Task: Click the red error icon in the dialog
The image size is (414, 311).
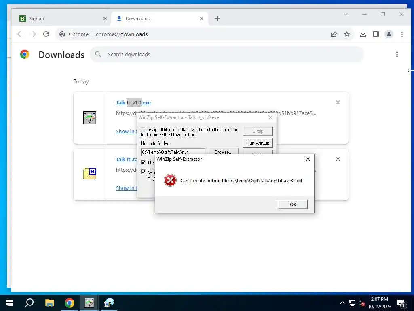Action: pyautogui.click(x=170, y=180)
